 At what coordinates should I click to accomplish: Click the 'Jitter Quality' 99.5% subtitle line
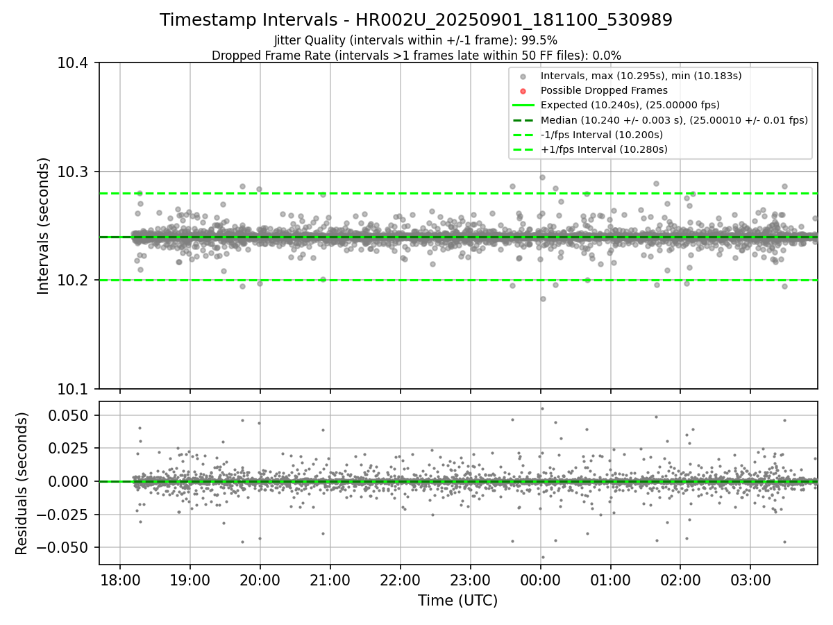[x=416, y=40]
